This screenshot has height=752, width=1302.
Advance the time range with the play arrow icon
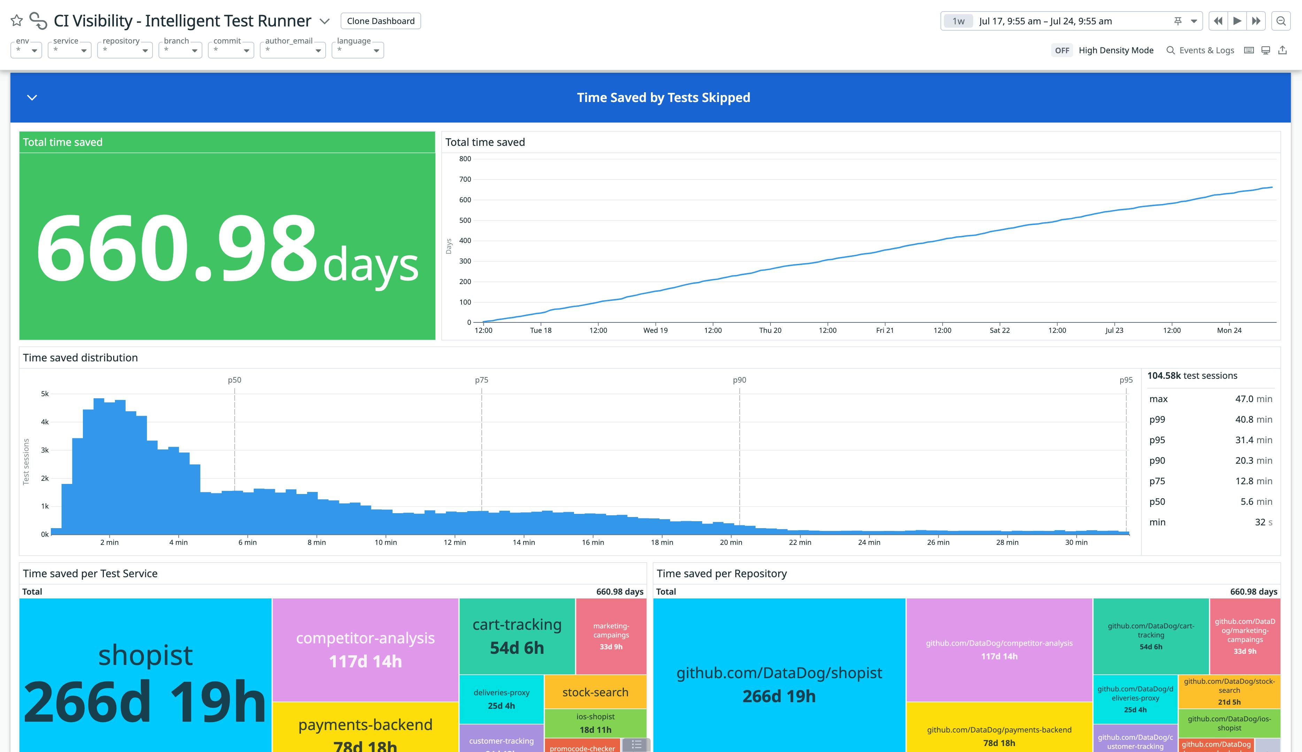click(x=1237, y=21)
